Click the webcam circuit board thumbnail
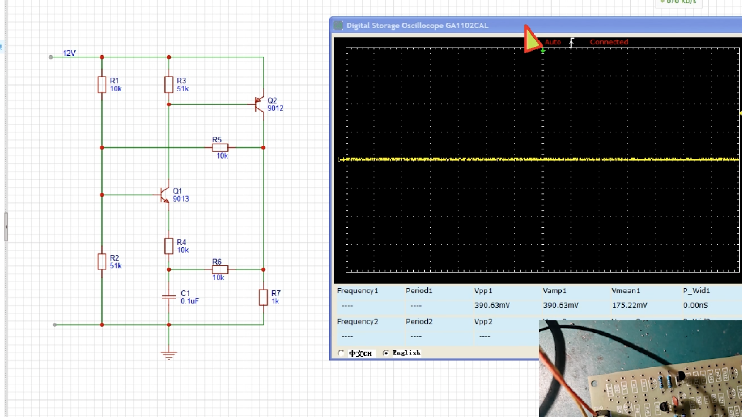Image resolution: width=742 pixels, height=417 pixels. [x=640, y=368]
